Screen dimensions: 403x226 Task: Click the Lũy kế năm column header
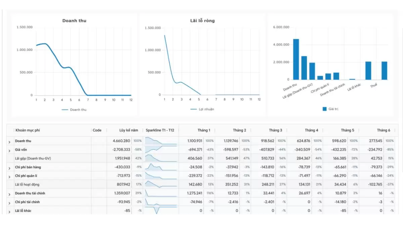[x=129, y=130]
